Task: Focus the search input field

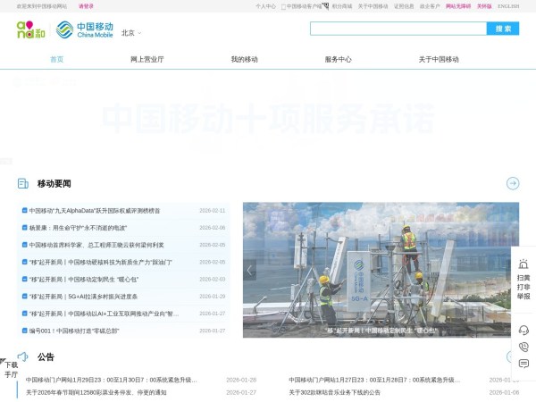Action: tap(398, 29)
